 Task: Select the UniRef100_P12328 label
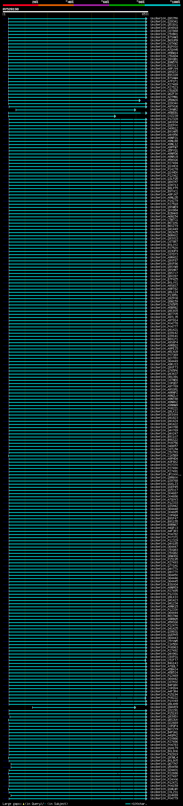point(164,119)
